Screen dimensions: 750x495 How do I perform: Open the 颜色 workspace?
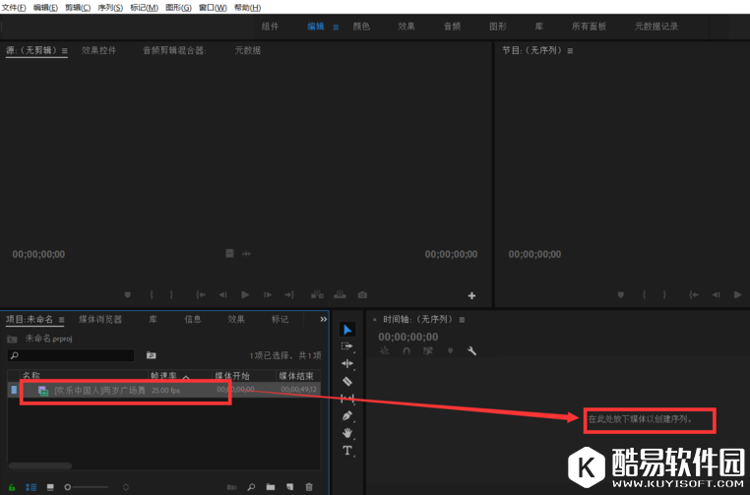[x=361, y=27]
